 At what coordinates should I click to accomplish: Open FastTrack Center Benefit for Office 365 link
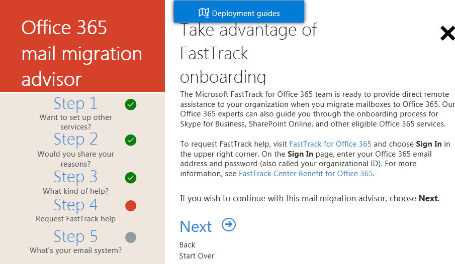[x=306, y=174]
